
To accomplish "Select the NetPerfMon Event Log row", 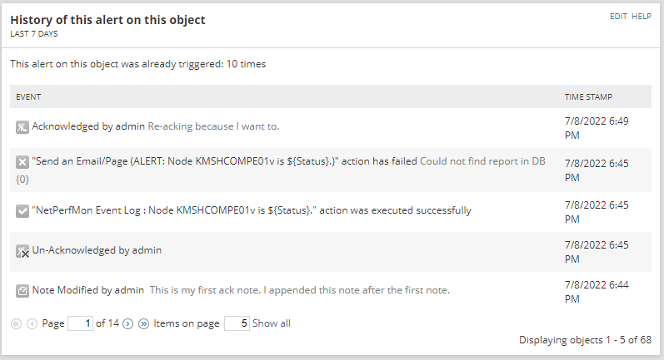I will (x=251, y=210).
